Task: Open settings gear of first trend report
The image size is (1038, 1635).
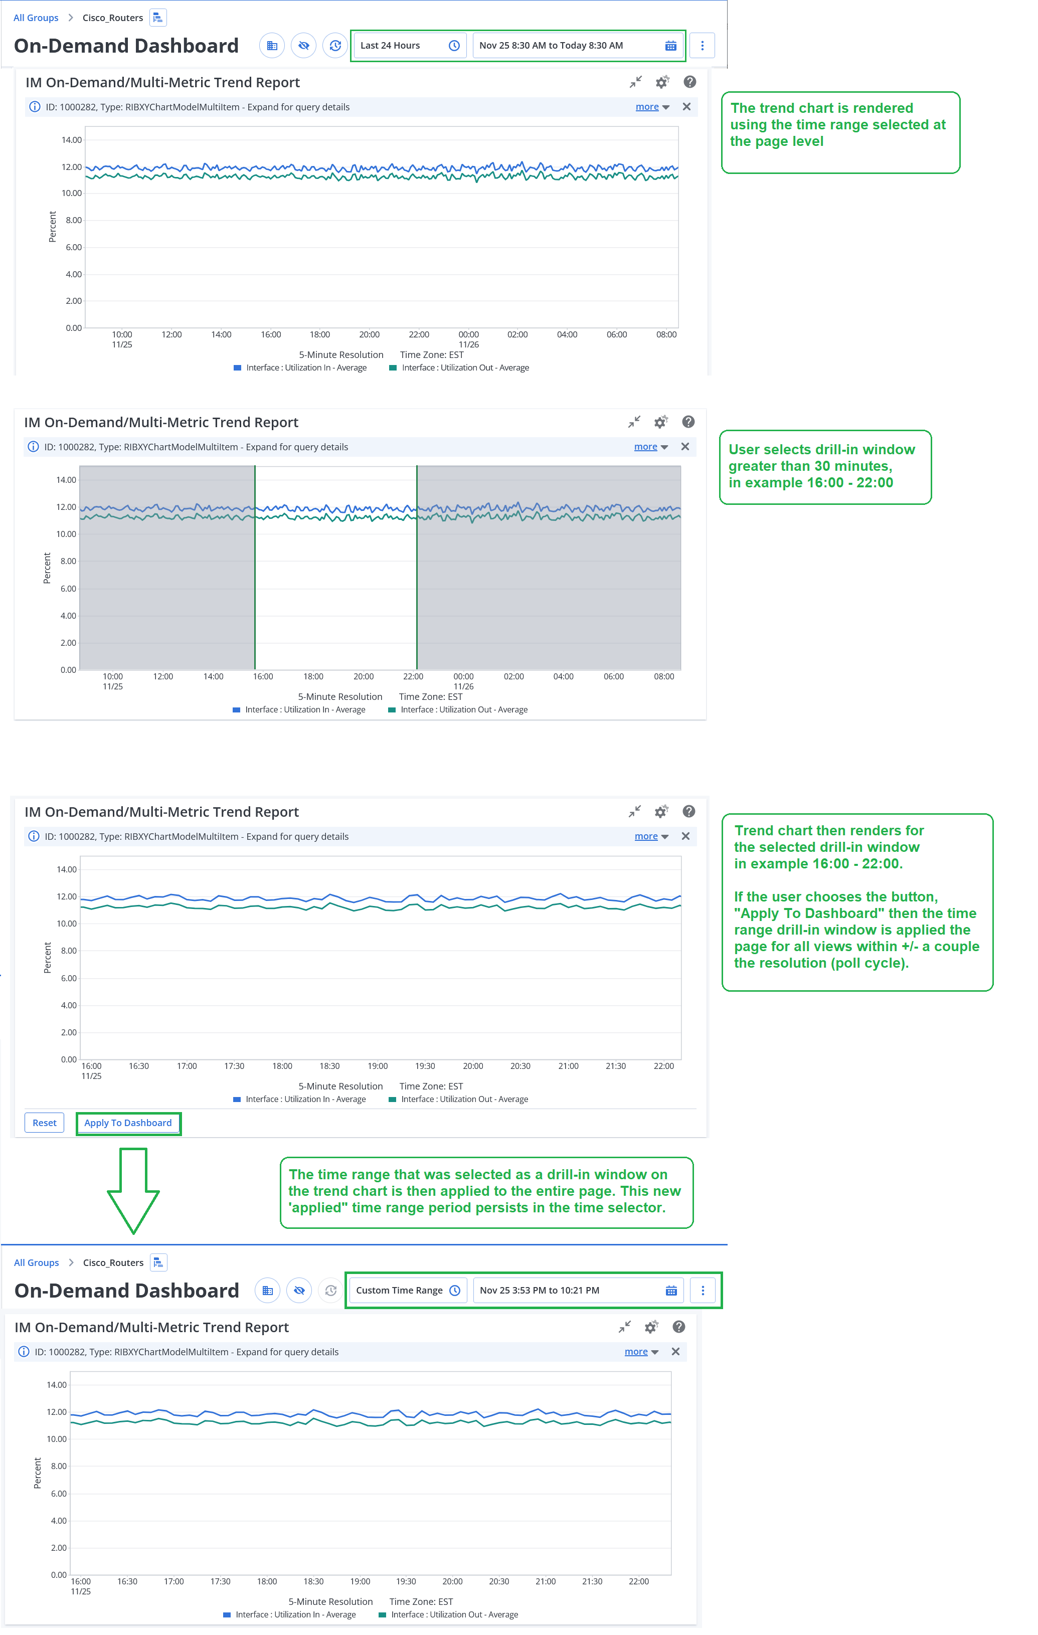Action: click(662, 82)
